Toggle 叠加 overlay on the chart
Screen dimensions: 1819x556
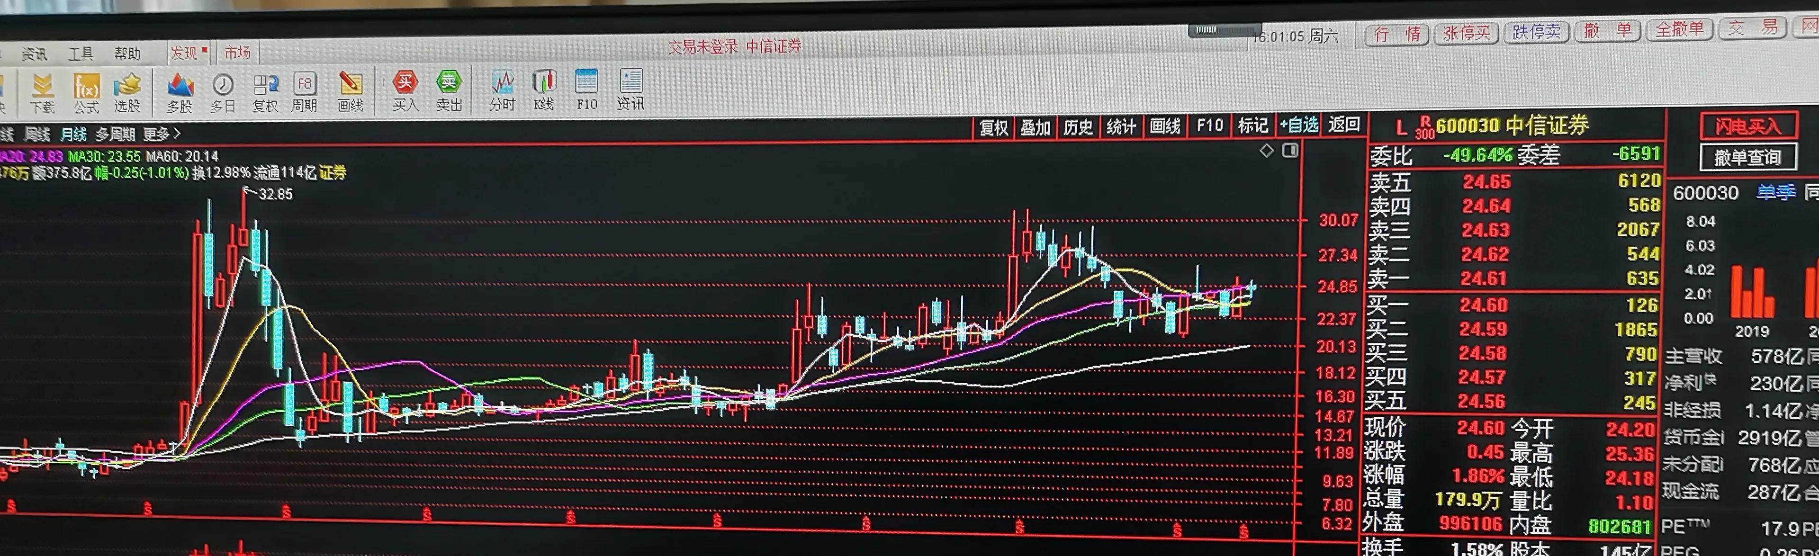coord(1035,128)
